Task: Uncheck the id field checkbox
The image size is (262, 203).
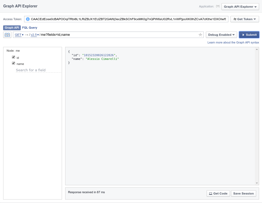Action: 14,57
